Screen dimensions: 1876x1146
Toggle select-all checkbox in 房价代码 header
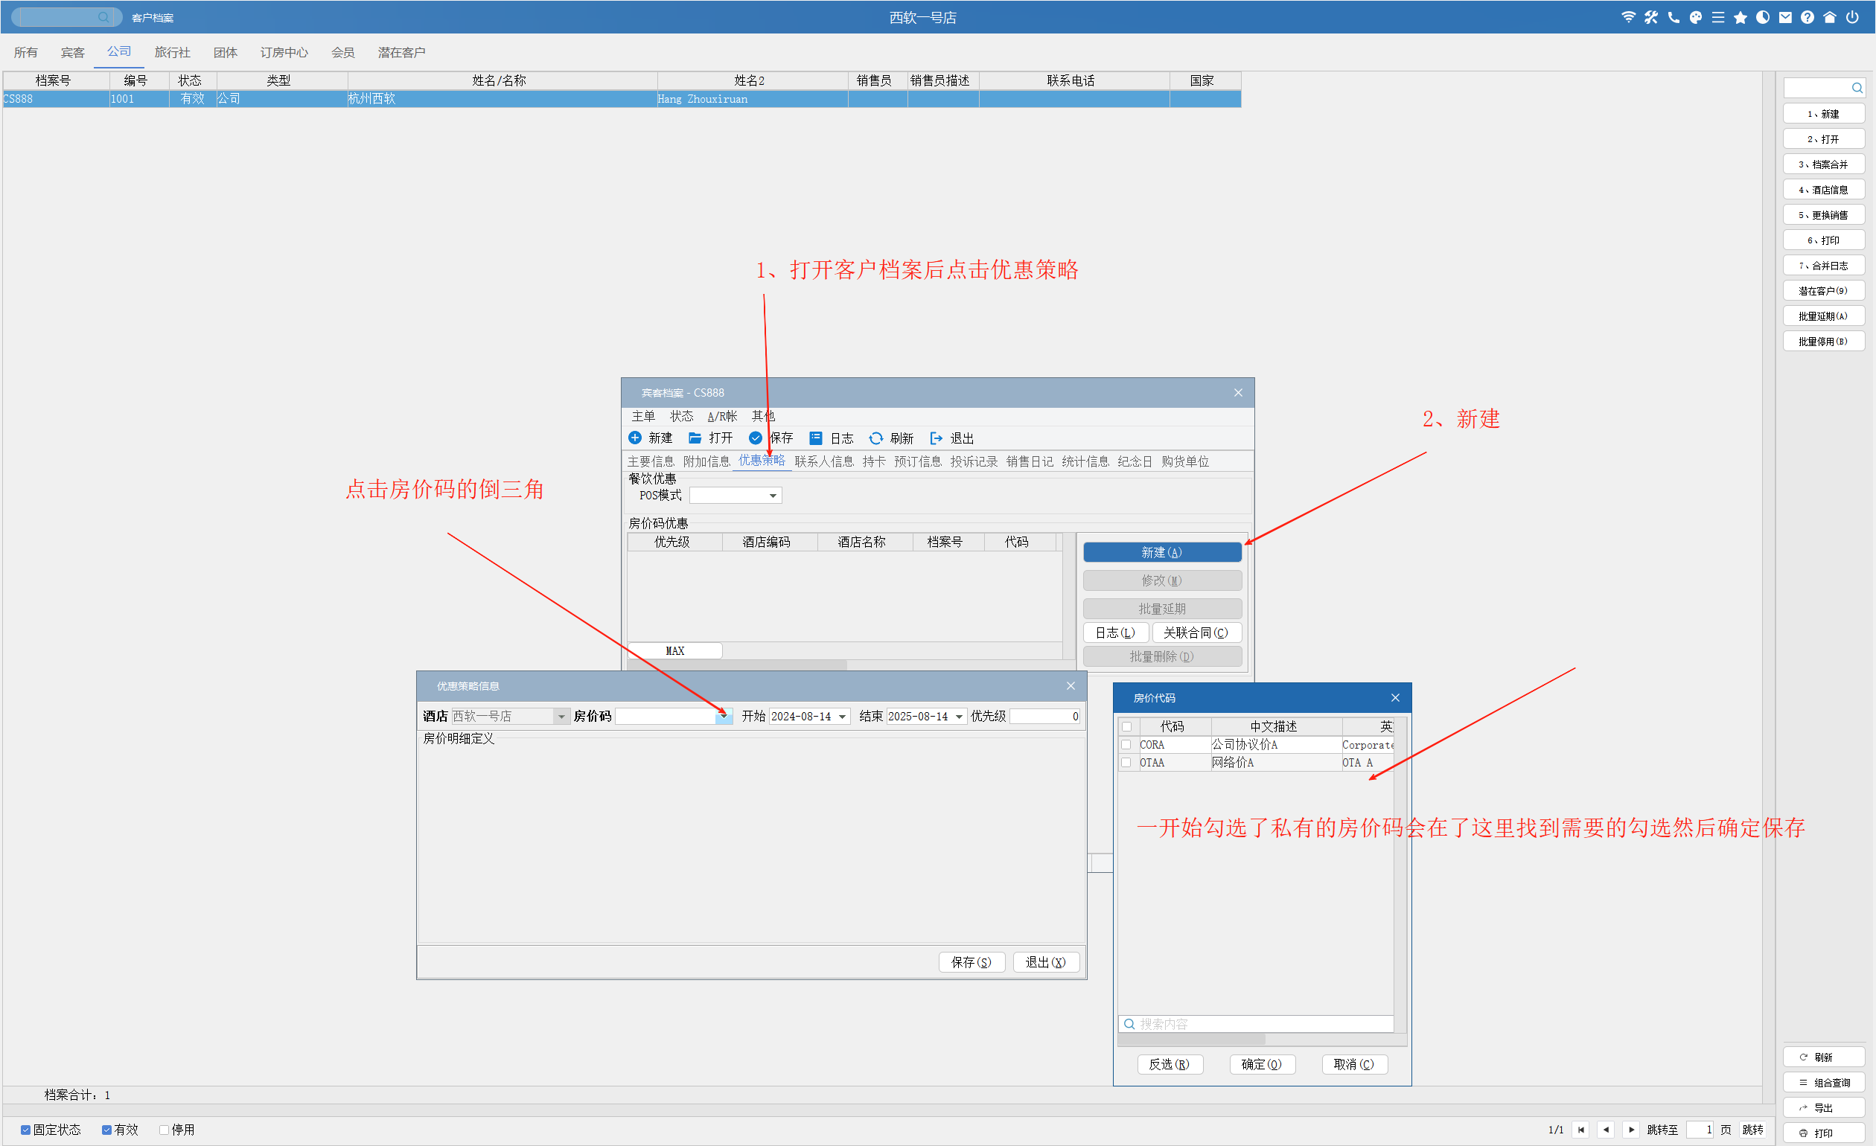click(x=1126, y=726)
